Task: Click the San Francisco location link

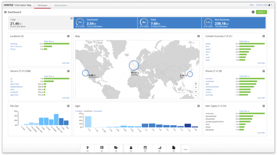Action: pos(16,46)
